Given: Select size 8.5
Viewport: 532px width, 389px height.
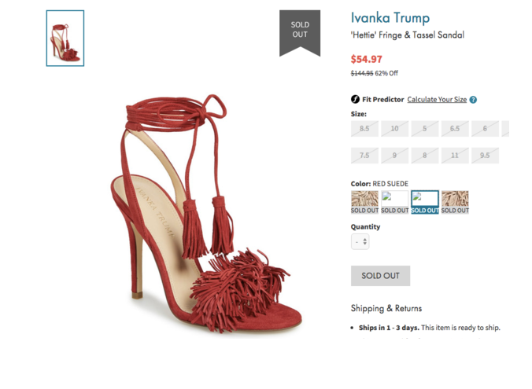Looking at the screenshot, I should pyautogui.click(x=364, y=128).
